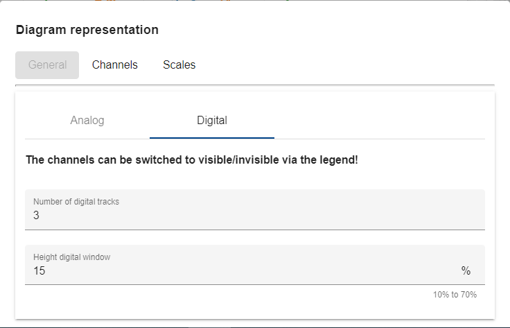The height and width of the screenshot is (328, 510).
Task: Click empty space right of Scales tab
Action: tap(346, 65)
